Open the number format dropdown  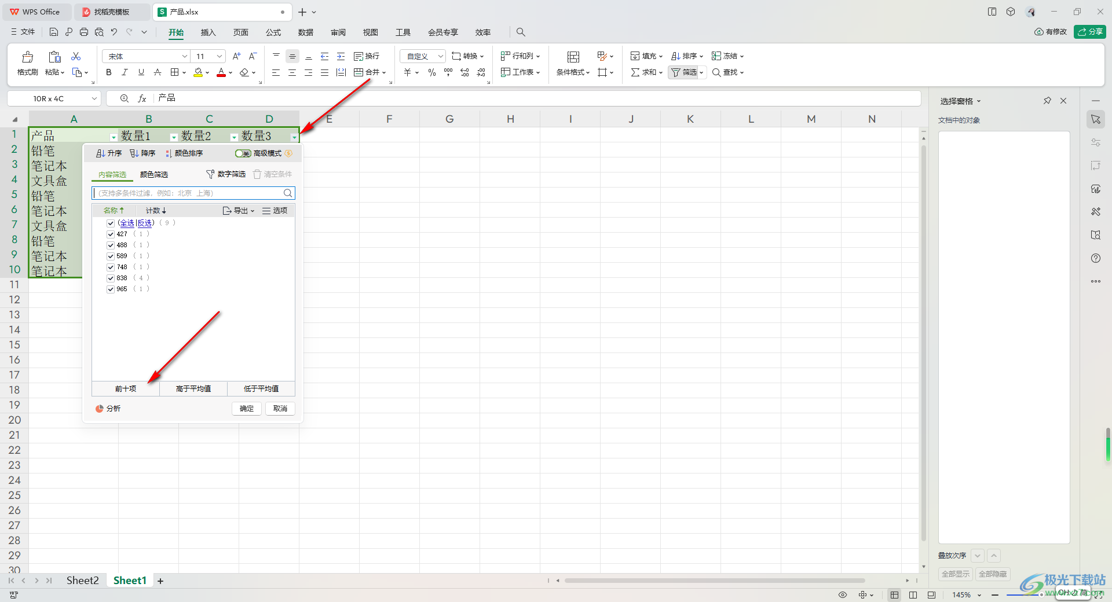pyautogui.click(x=440, y=56)
